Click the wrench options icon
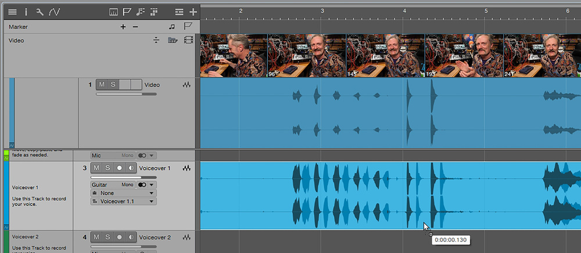Image resolution: width=581 pixels, height=253 pixels. coord(40,12)
